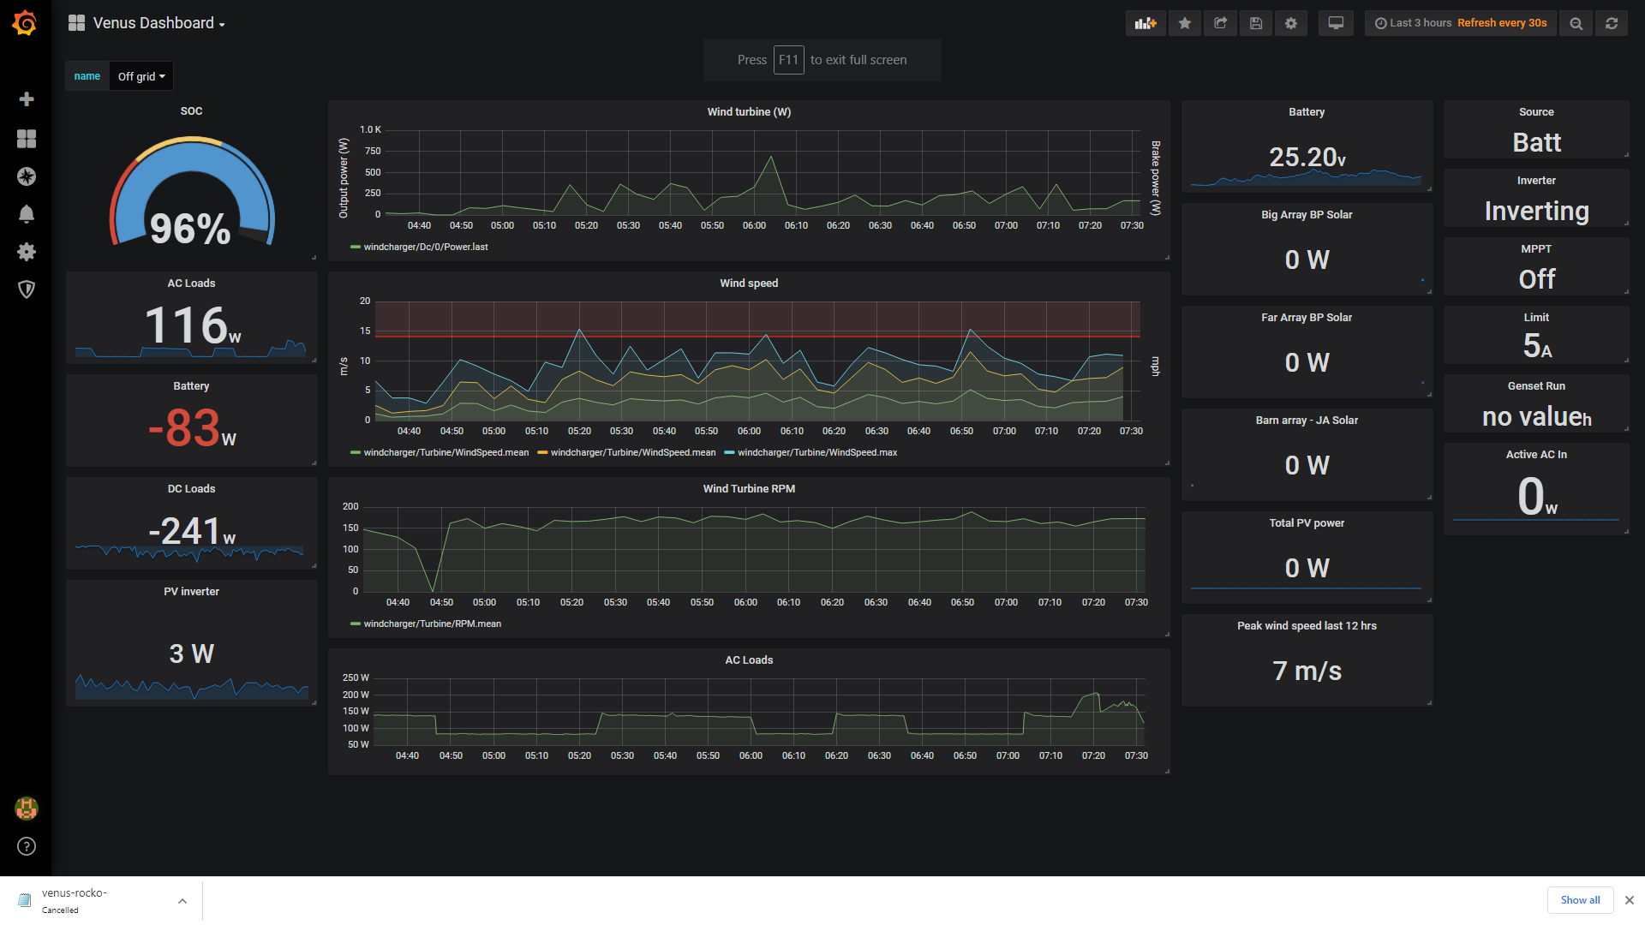Viewport: 1645px width, 925px height.
Task: Save the dashboard with floppy disk icon
Action: (x=1256, y=23)
